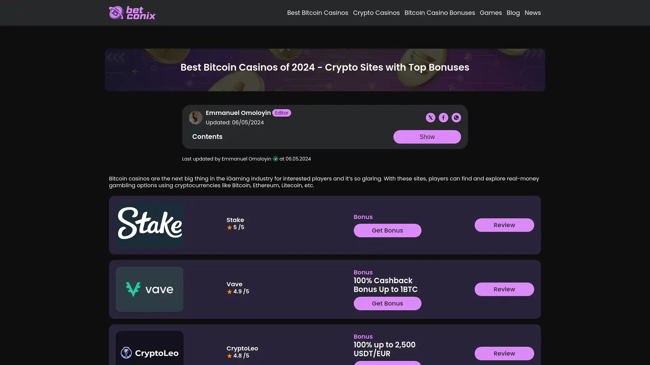The image size is (650, 365).
Task: Click the Vave casino logo
Action: (x=150, y=289)
